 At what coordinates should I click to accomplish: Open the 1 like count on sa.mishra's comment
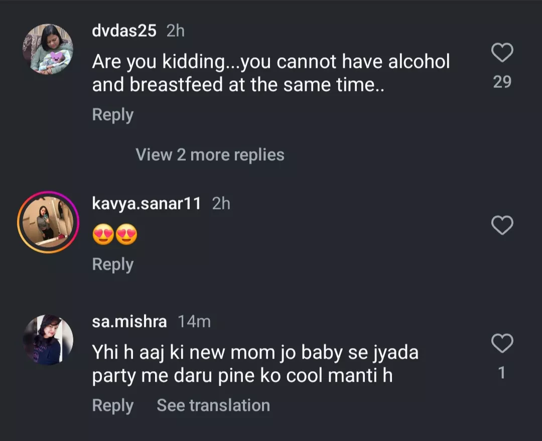click(502, 373)
